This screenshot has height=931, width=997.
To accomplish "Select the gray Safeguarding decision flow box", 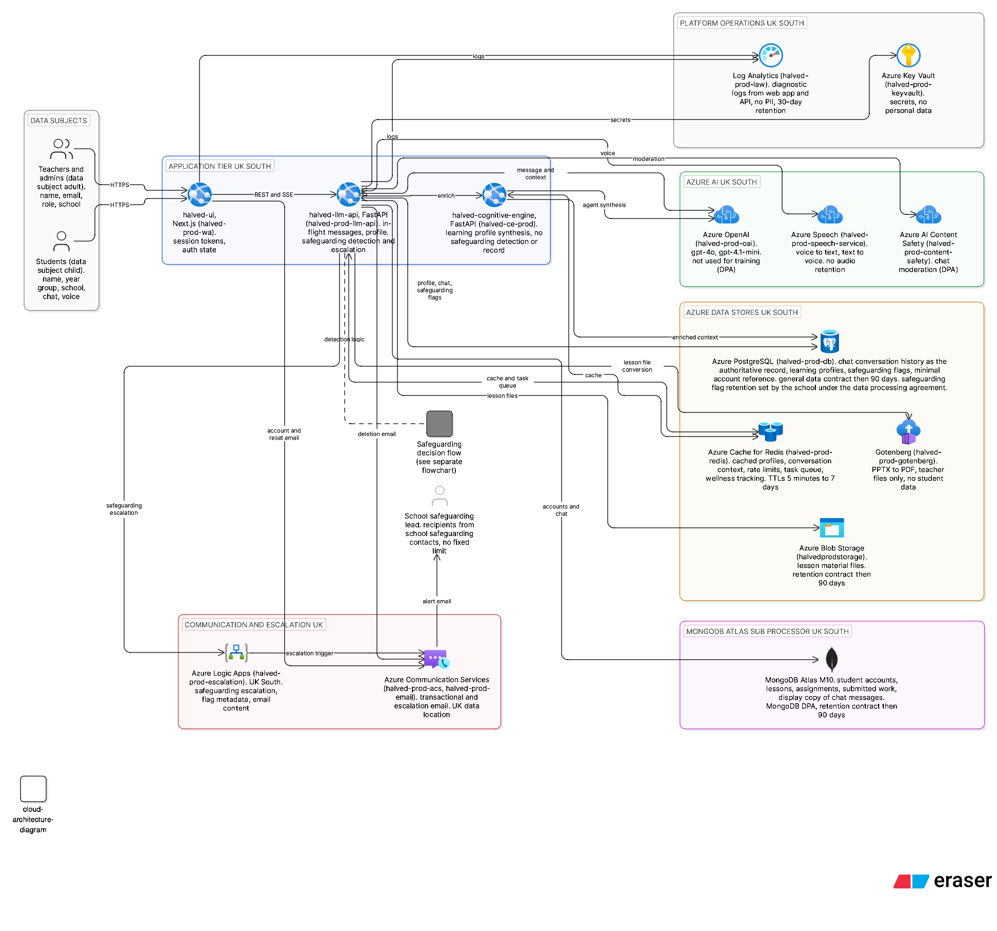I will coord(440,424).
